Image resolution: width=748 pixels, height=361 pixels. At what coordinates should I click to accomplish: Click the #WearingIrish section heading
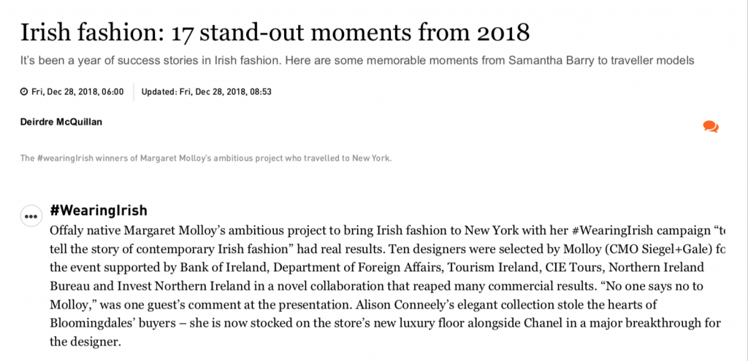99,211
